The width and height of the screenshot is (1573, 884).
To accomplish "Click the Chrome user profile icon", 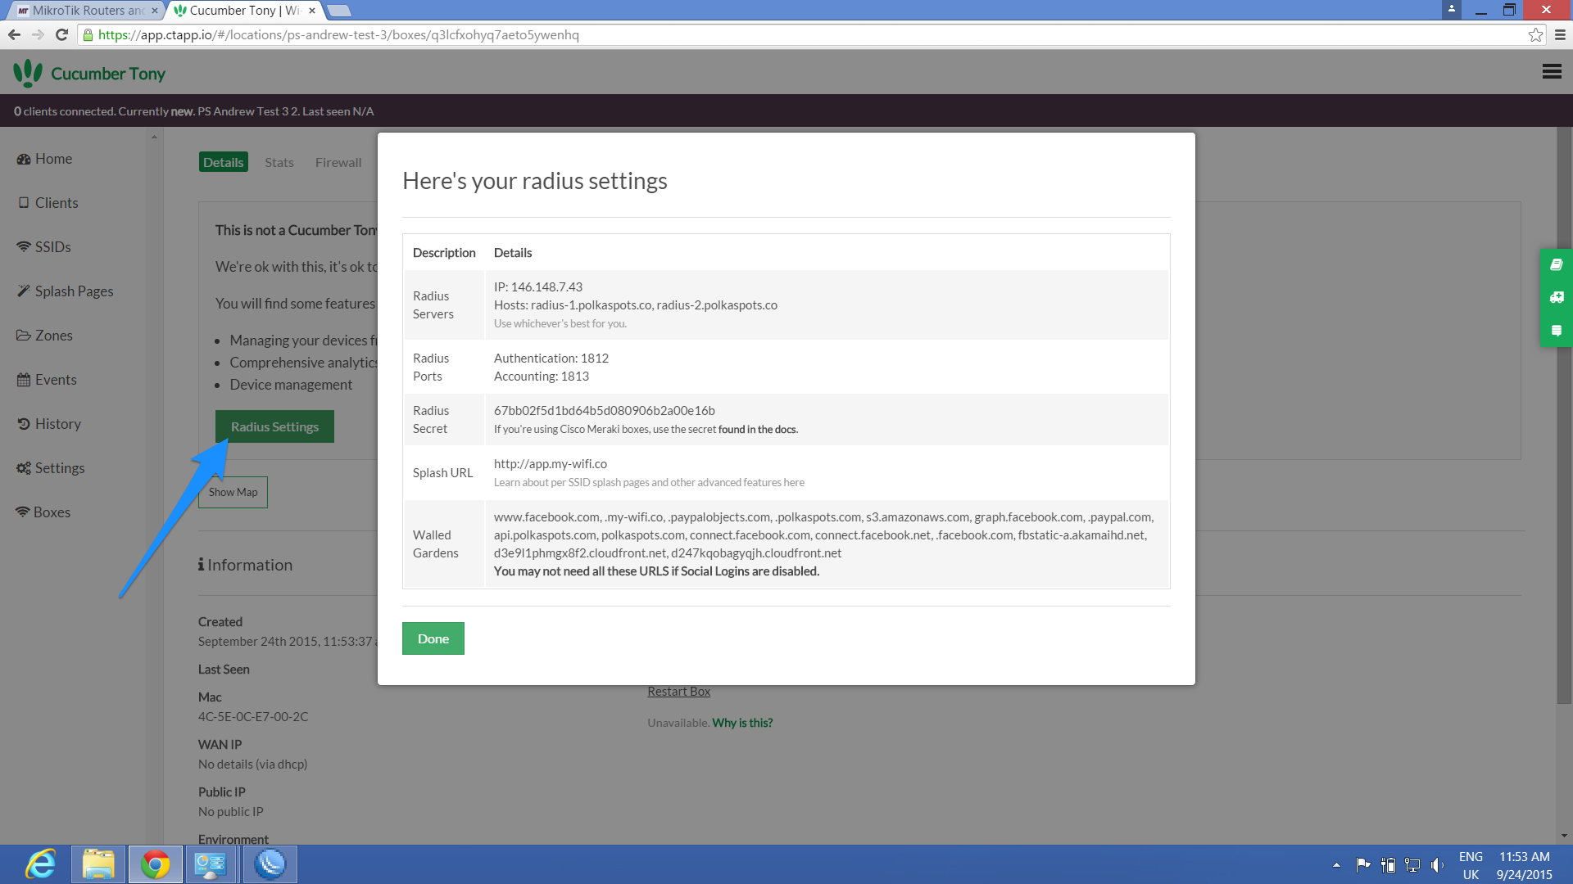I will (1451, 9).
